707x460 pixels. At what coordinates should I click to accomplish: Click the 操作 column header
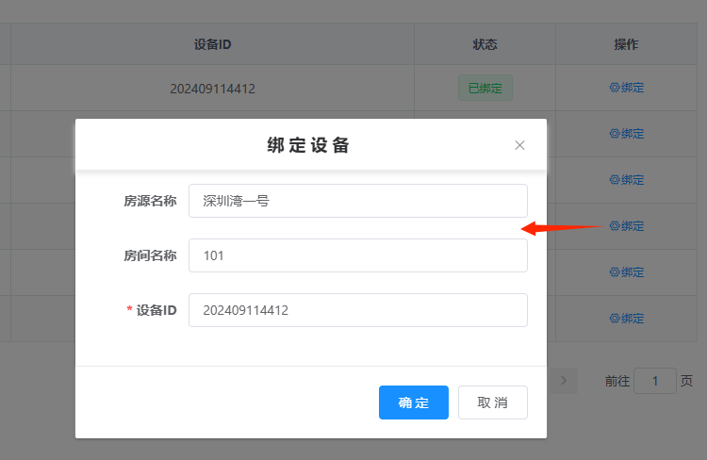[626, 44]
